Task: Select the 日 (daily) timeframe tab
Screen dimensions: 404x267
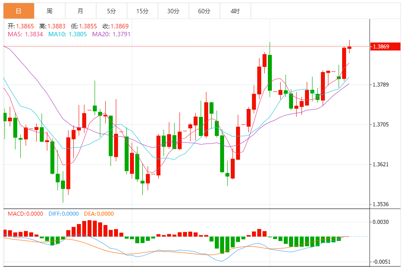Action: coord(19,11)
